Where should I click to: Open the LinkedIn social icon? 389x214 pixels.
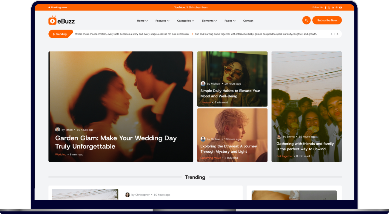click(x=333, y=7)
